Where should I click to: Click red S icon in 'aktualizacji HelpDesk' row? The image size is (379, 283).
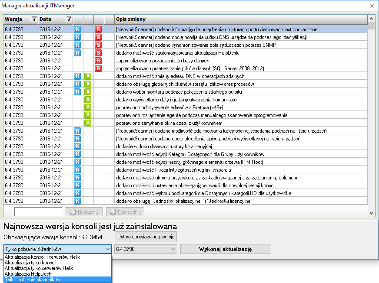tap(98, 53)
